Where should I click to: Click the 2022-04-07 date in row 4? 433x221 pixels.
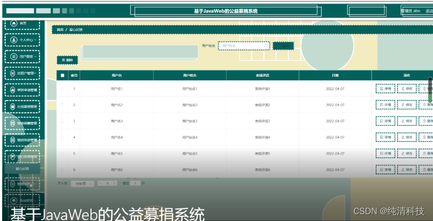coord(335,137)
